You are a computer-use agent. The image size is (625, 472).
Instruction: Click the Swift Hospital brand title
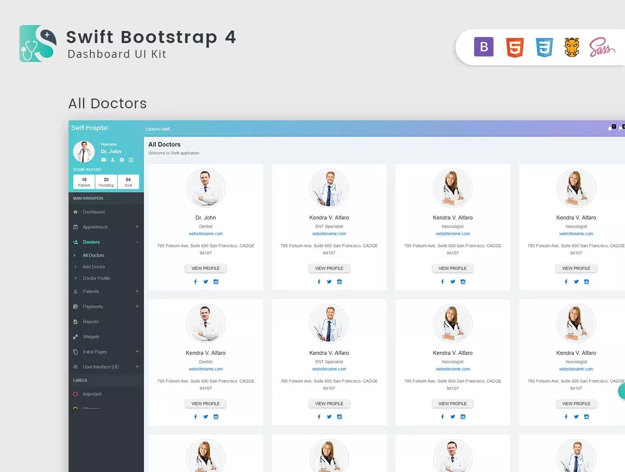pyautogui.click(x=89, y=128)
